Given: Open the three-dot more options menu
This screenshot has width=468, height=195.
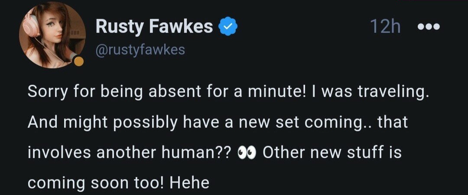Looking at the screenshot, I should [x=428, y=27].
